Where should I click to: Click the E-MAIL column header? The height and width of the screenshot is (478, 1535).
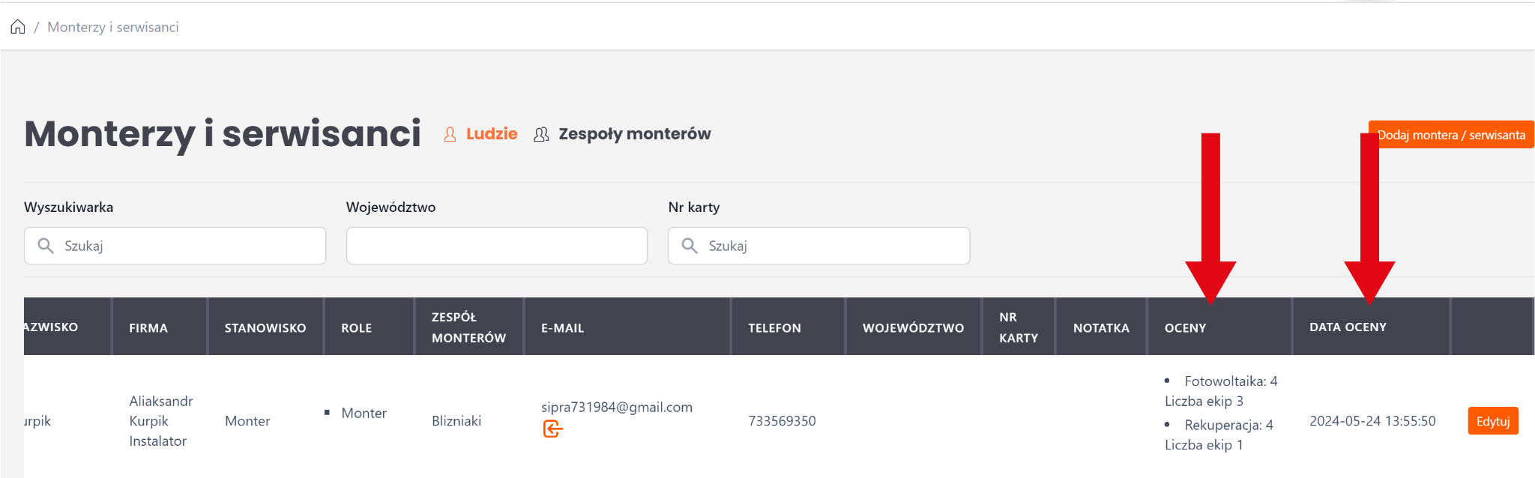562,328
